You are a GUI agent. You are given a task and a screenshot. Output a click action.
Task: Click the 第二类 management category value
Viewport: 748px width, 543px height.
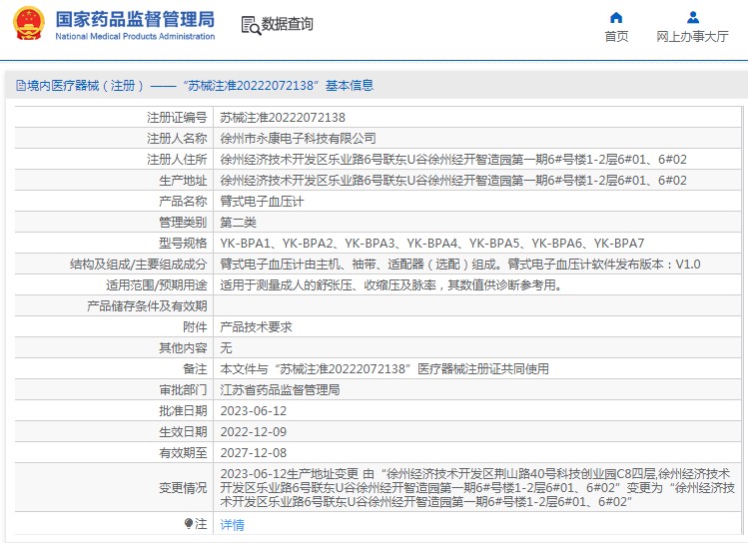(x=238, y=223)
